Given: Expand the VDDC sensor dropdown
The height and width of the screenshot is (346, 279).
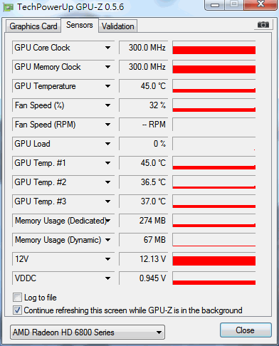Looking at the screenshot, I should [107, 278].
